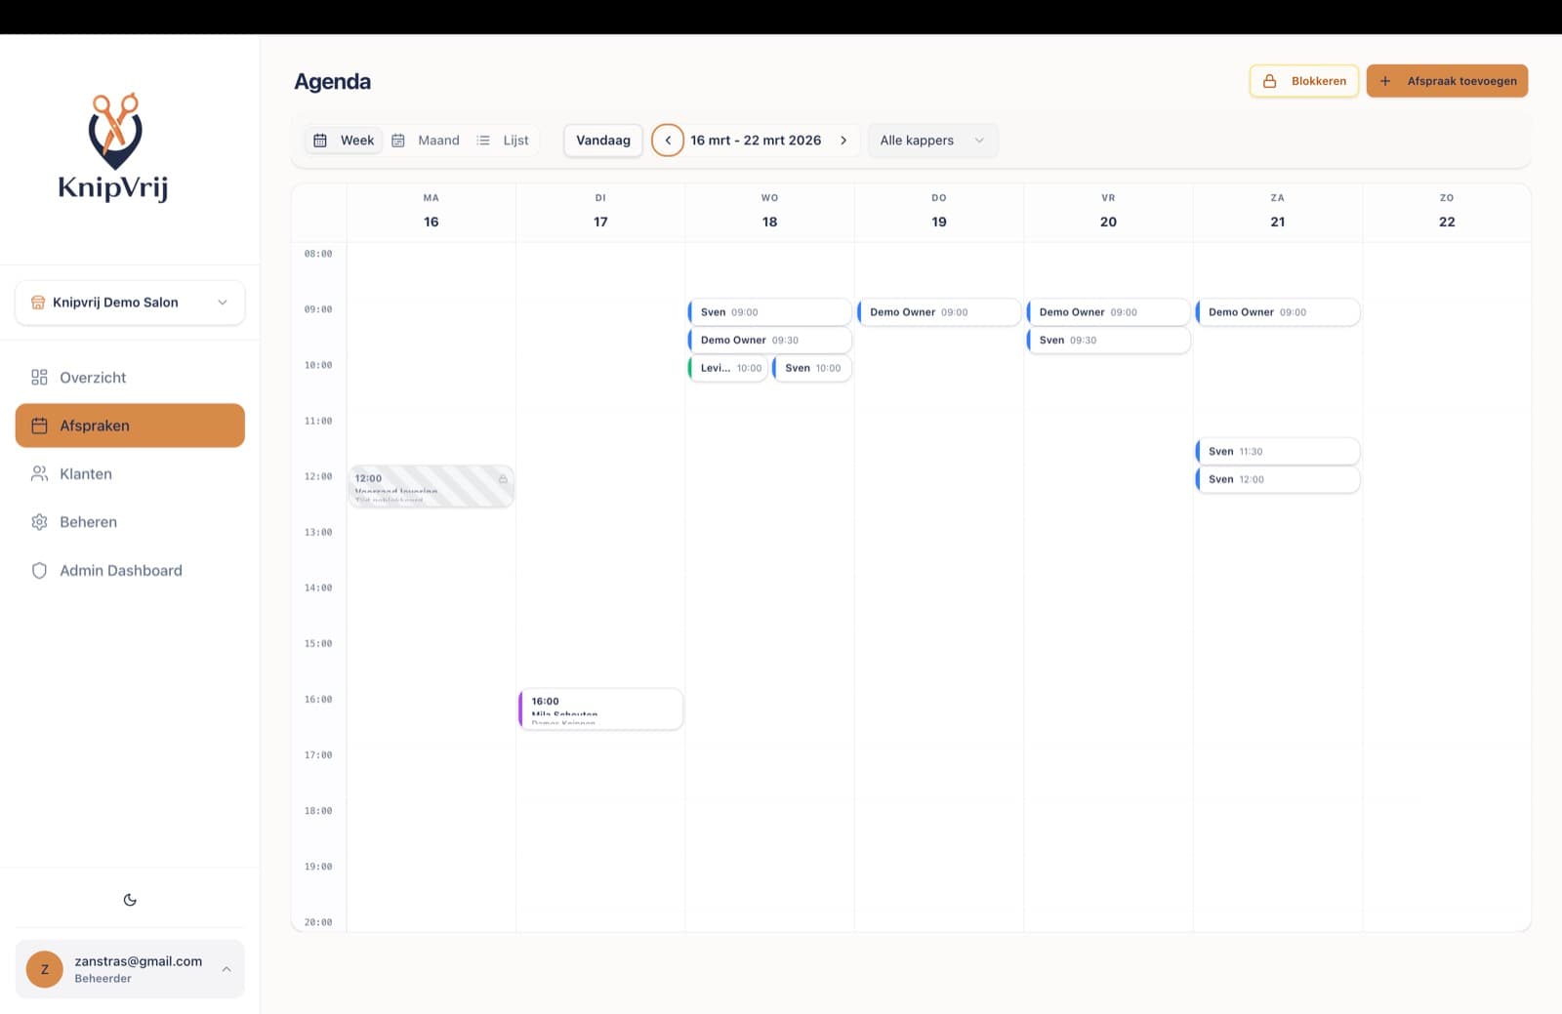Viewport: 1562px width, 1014px height.
Task: Jump to Vandaag
Action: click(x=603, y=141)
